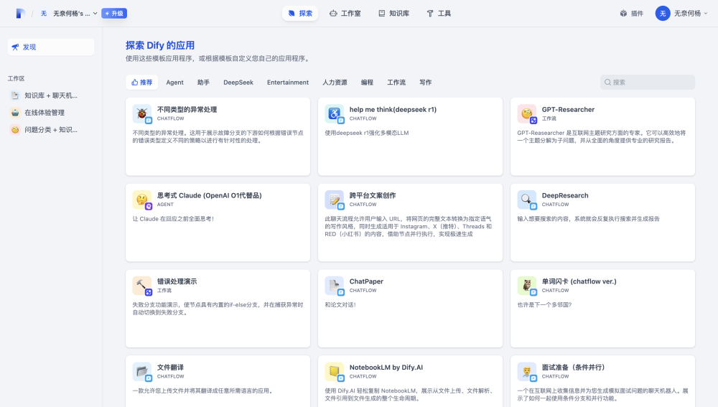This screenshot has height=407, width=718.
Task: Click the 搜索 search field
Action: point(648,83)
